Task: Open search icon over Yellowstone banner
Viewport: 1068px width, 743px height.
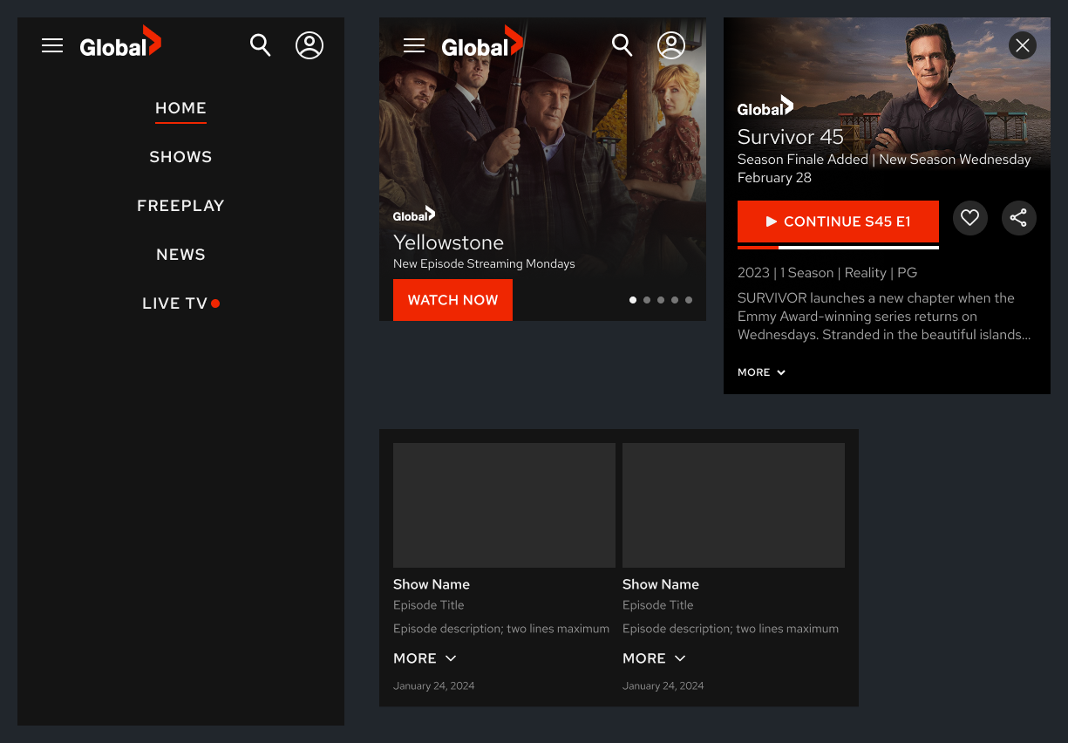Action: (x=622, y=45)
